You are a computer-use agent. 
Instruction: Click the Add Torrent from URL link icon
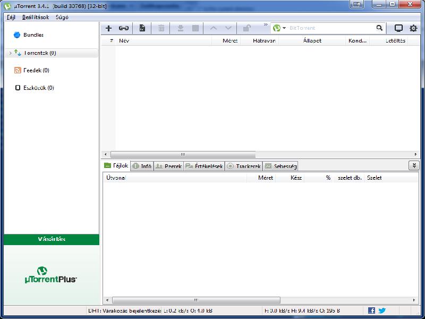pos(124,28)
